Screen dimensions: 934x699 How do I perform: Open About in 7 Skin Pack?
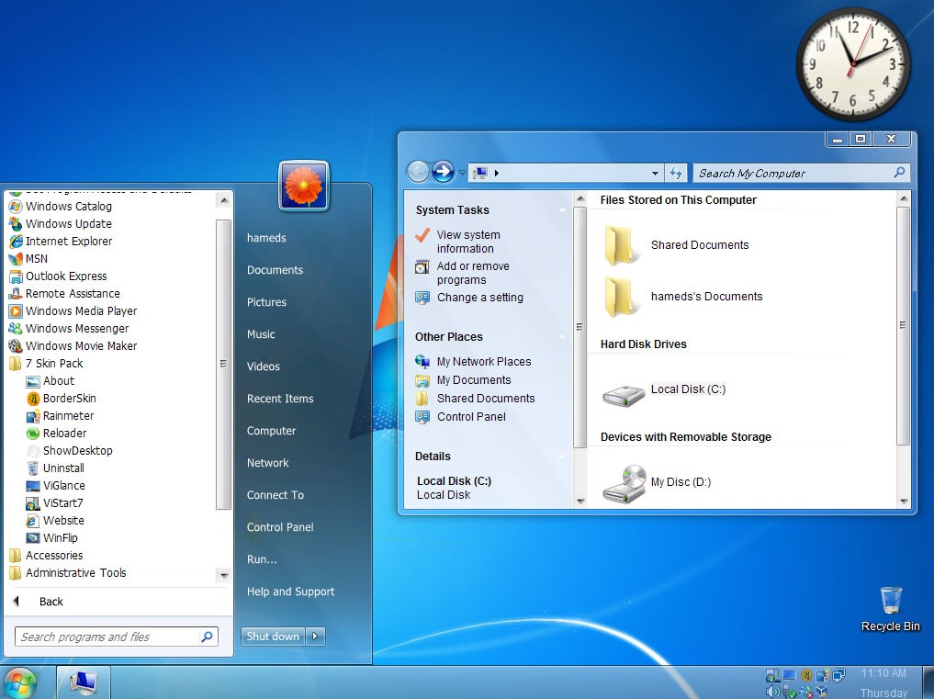tap(50, 381)
